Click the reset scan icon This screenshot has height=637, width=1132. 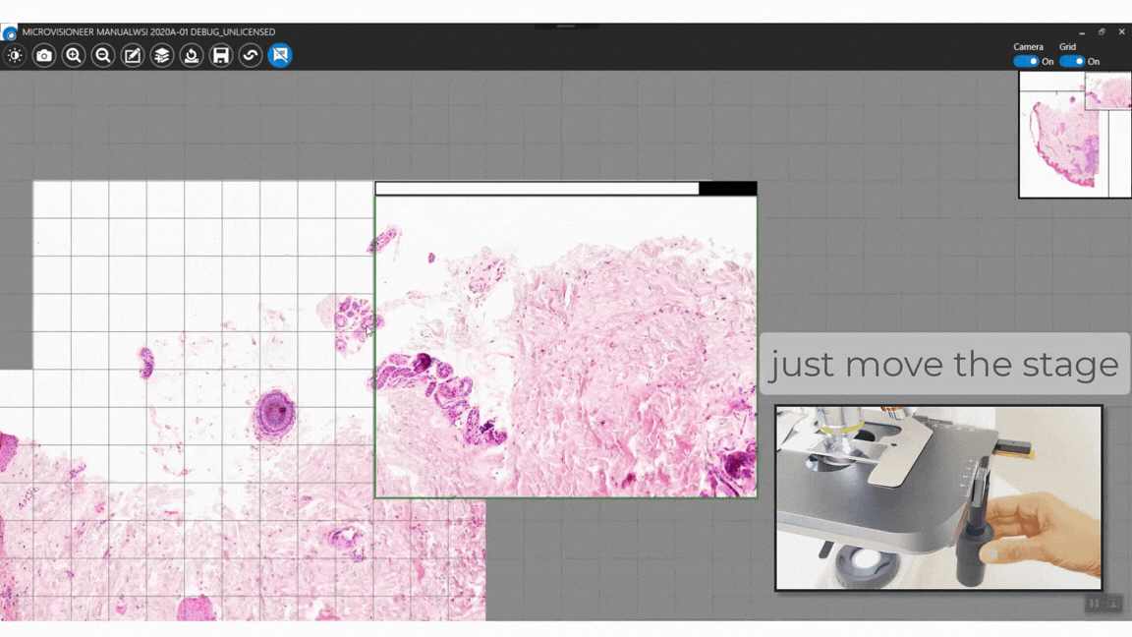[192, 56]
